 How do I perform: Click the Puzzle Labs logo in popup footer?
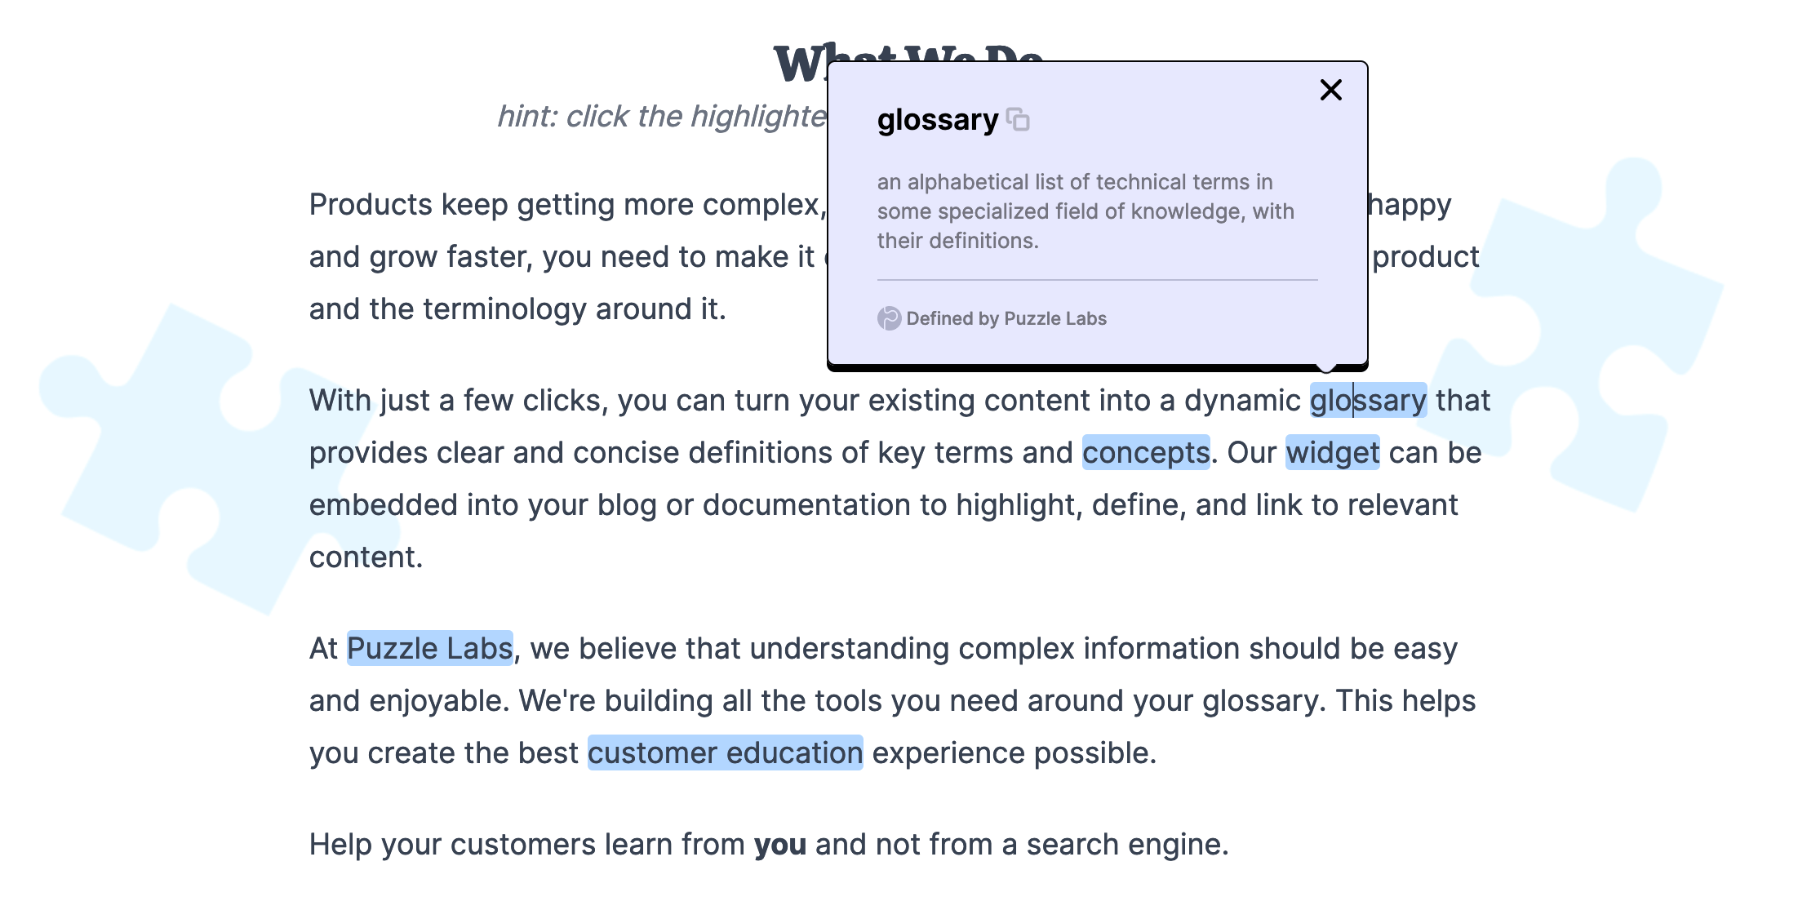pos(889,318)
